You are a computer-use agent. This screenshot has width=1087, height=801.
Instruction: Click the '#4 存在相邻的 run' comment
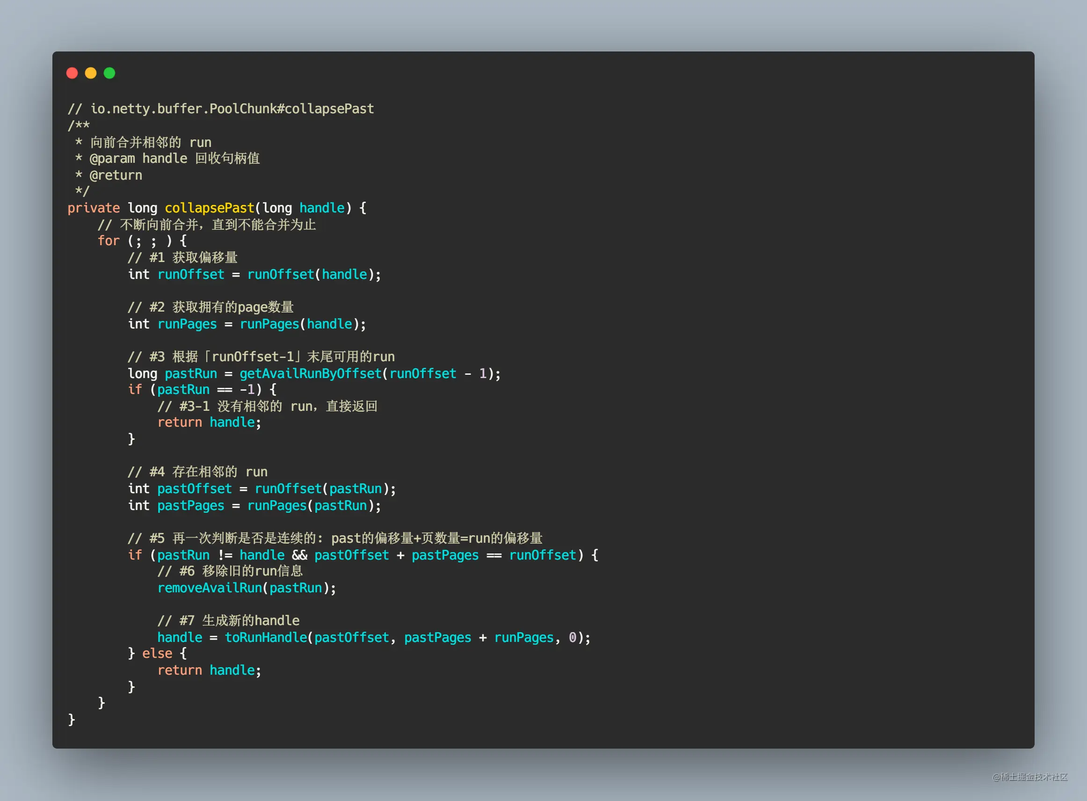click(x=198, y=472)
